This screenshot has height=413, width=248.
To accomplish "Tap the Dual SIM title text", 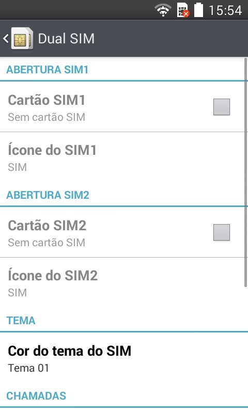I will click(x=66, y=38).
